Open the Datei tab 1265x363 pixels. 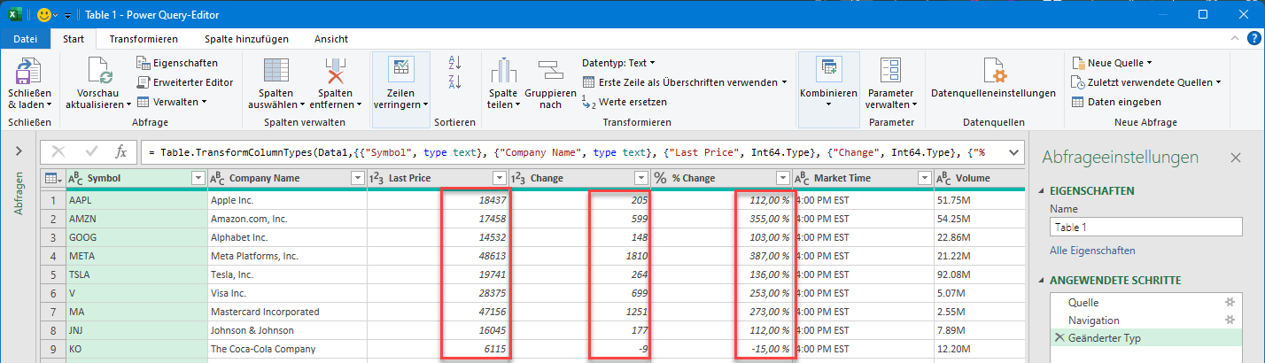pyautogui.click(x=26, y=39)
